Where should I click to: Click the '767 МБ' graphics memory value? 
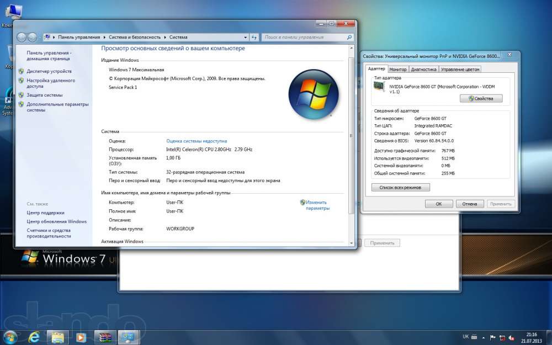tap(448, 151)
